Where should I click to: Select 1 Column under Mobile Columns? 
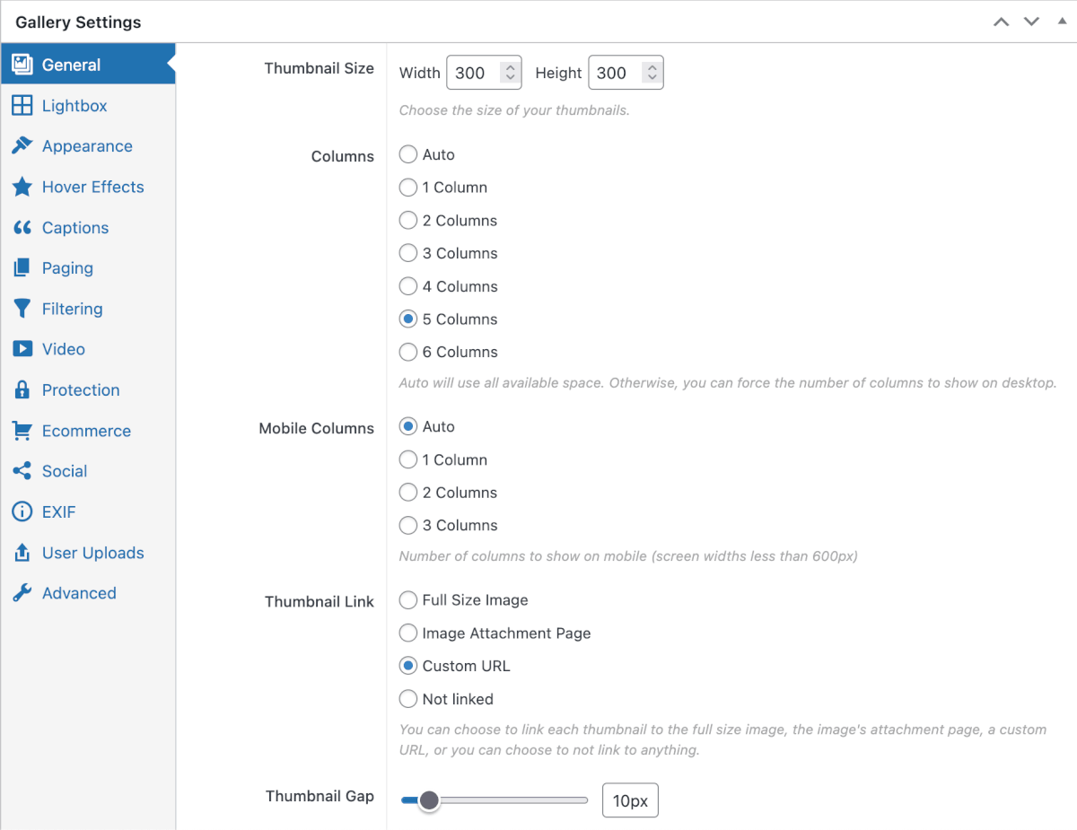tap(408, 459)
